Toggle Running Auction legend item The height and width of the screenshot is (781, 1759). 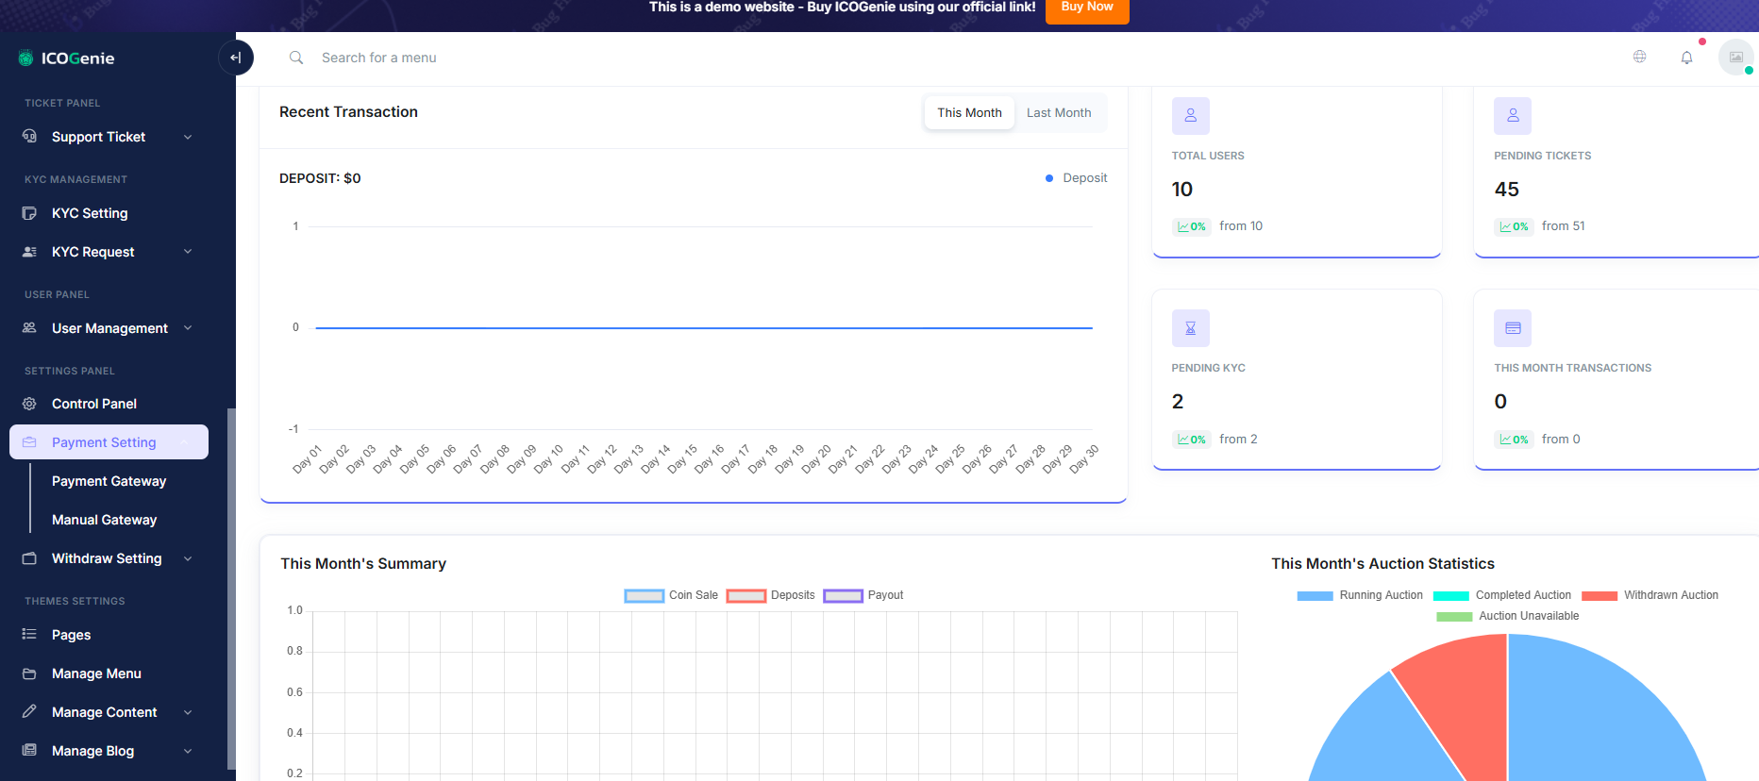[x=1360, y=595]
